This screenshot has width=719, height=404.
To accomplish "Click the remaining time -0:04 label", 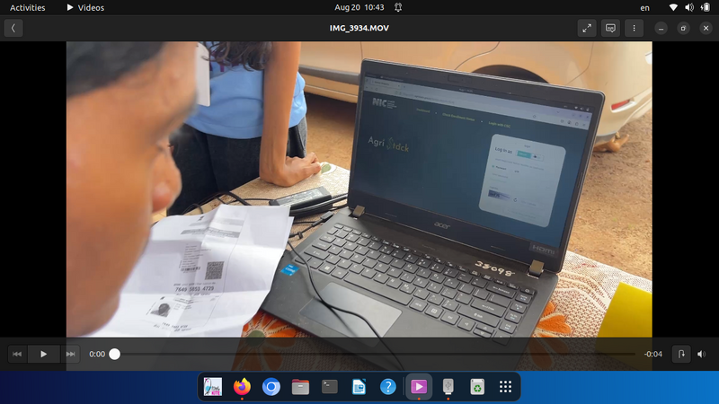I will click(653, 354).
